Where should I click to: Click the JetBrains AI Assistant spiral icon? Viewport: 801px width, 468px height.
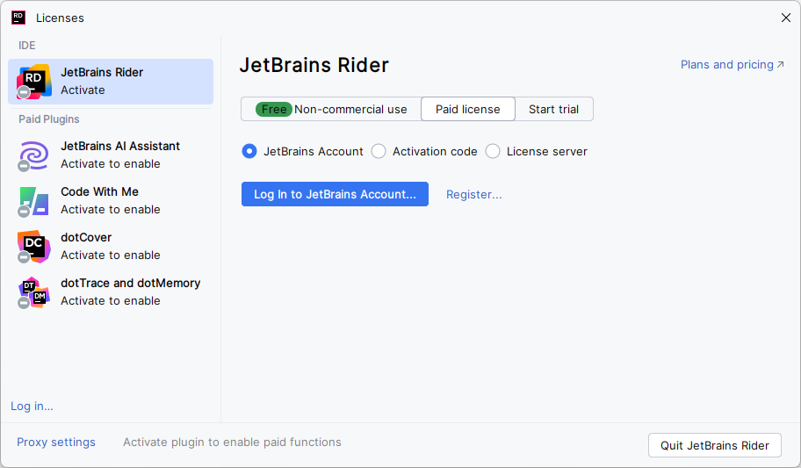[x=34, y=155]
